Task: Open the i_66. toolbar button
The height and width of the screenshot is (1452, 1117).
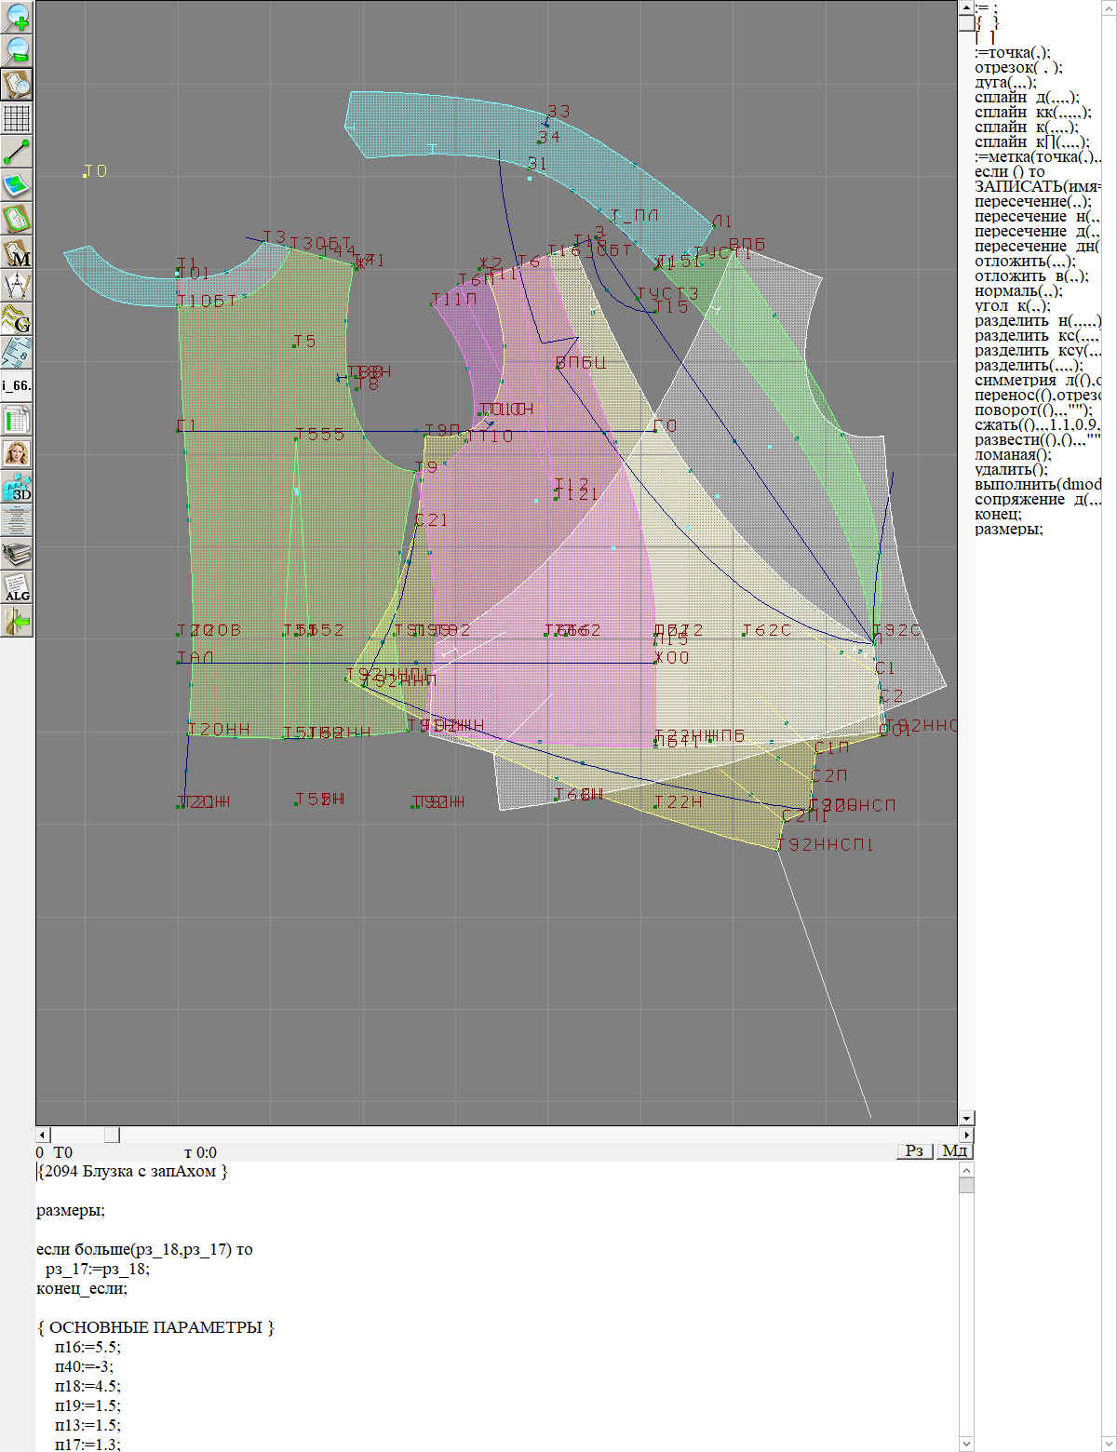Action: coord(18,384)
